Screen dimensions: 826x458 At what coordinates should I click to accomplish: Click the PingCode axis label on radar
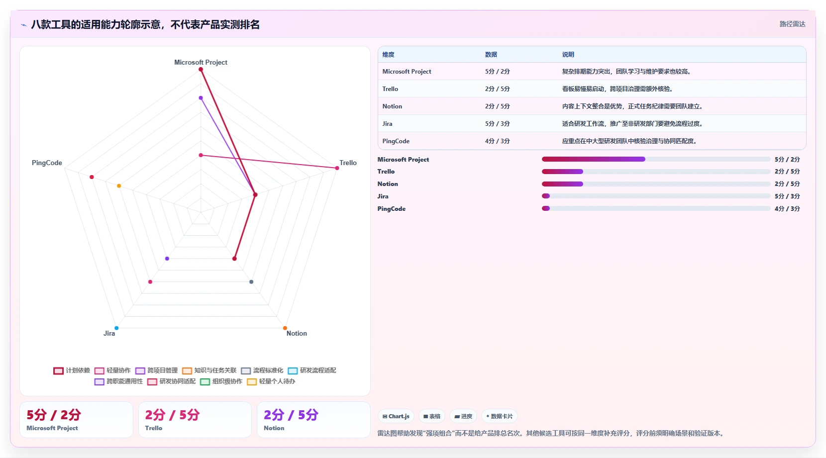coord(47,163)
